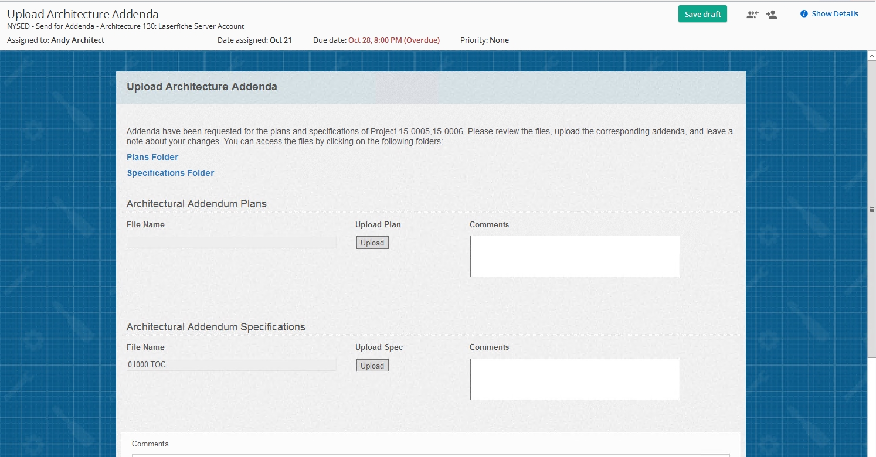The height and width of the screenshot is (457, 876).
Task: Open the Plans Folder link
Action: coord(152,157)
